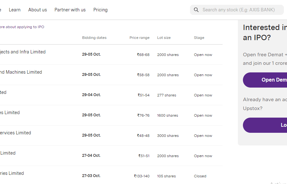287x184 pixels.
Task: Open the Learn menu item
Action: 15,10
